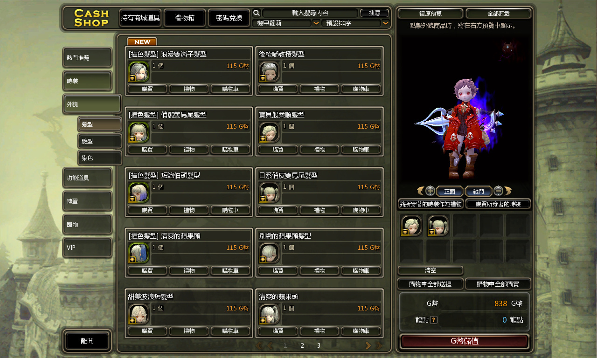This screenshot has height=358, width=597.
Task: Open the 時裝 category
Action: coord(87,81)
